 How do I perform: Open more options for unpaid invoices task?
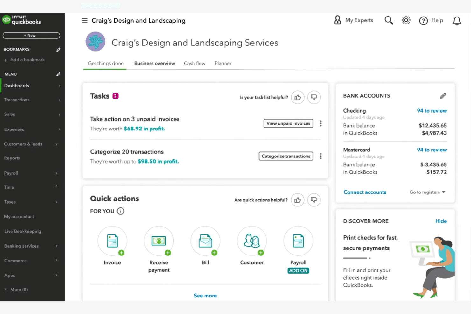[x=320, y=123]
